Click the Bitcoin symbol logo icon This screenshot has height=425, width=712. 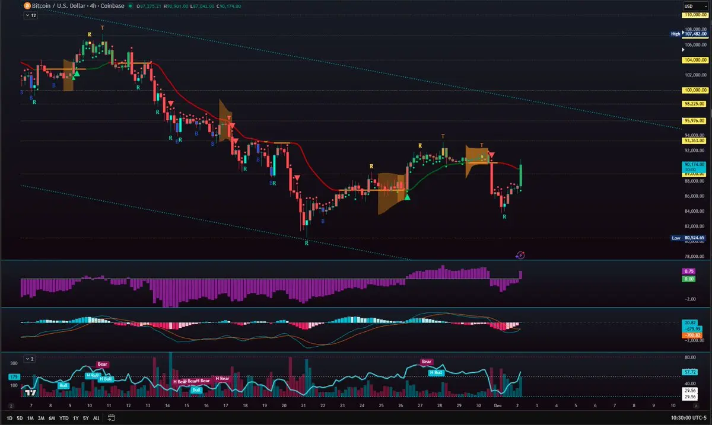pos(26,6)
